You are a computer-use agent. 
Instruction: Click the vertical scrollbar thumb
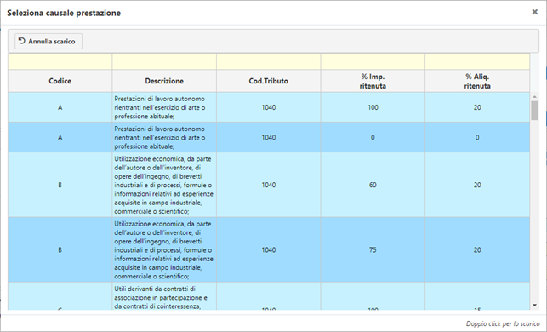pos(534,111)
